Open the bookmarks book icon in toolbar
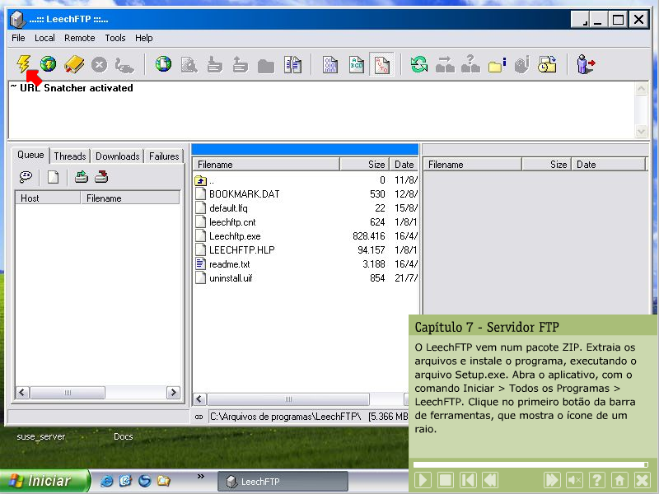 click(74, 64)
